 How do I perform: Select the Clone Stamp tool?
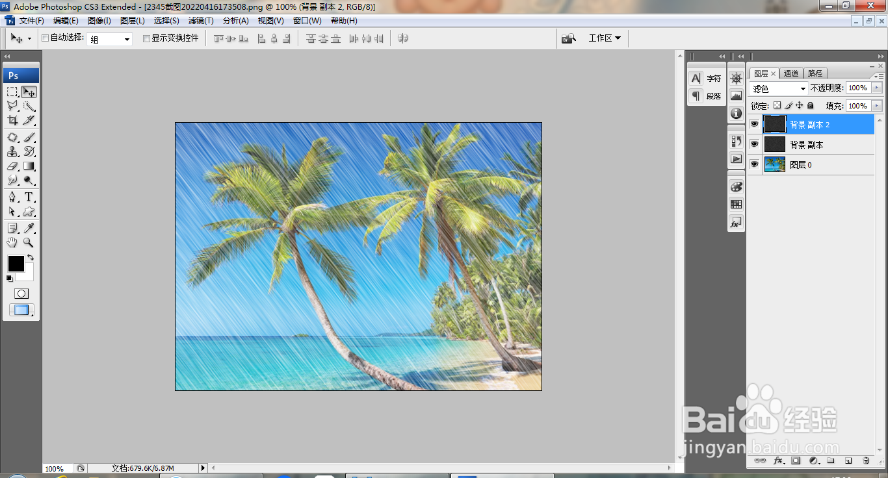pos(12,151)
